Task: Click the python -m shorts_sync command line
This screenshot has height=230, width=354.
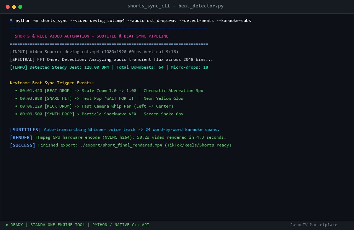Action: pyautogui.click(x=133, y=21)
